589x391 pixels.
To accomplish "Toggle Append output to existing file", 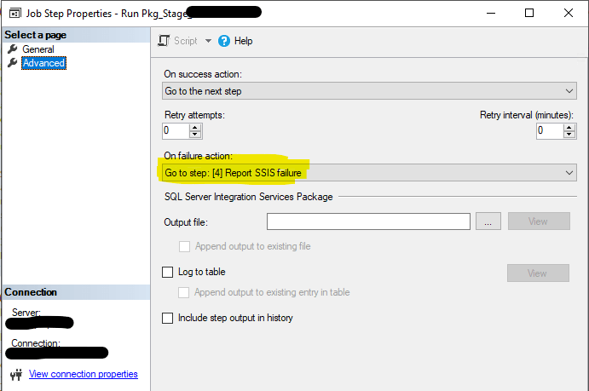I will click(x=184, y=246).
